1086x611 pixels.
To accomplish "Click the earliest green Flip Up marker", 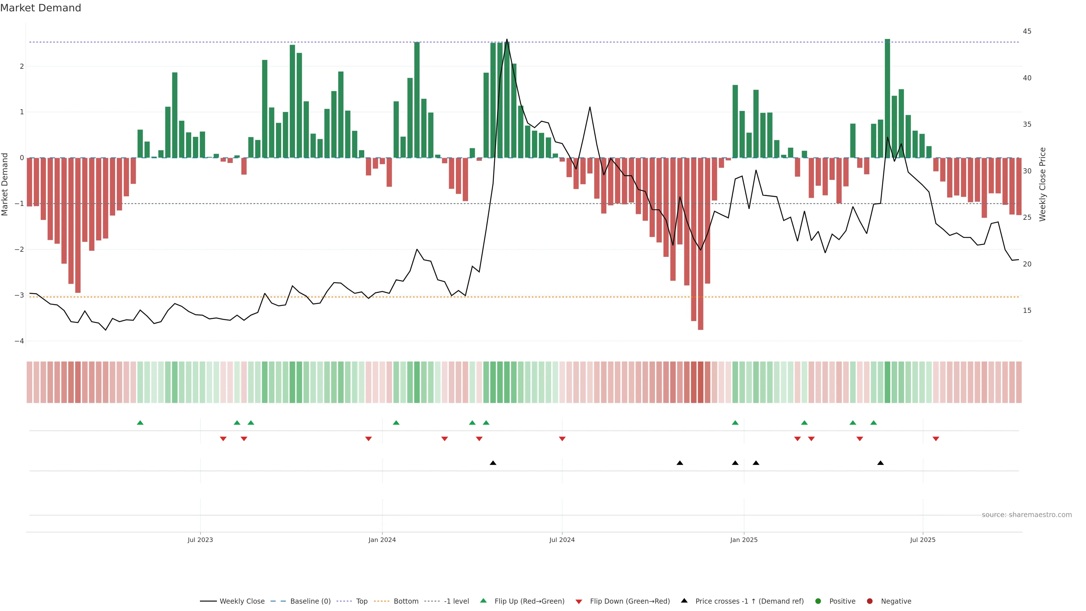I will pyautogui.click(x=140, y=423).
